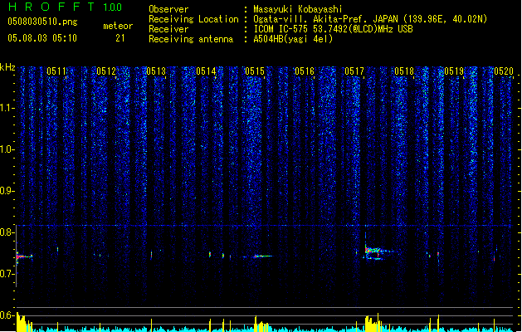Click the Receiving antenna label
Viewport: 522px width, 332px height.
pos(191,39)
